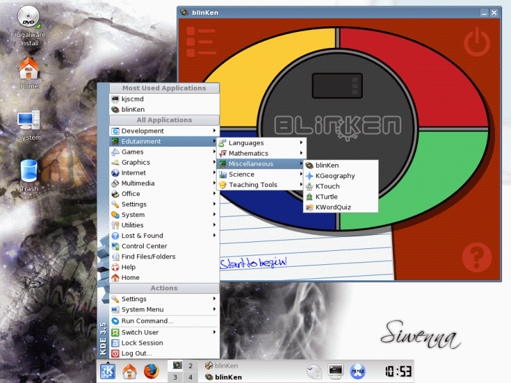Image resolution: width=511 pixels, height=383 pixels.
Task: Open Switch User submenu
Action: click(164, 333)
